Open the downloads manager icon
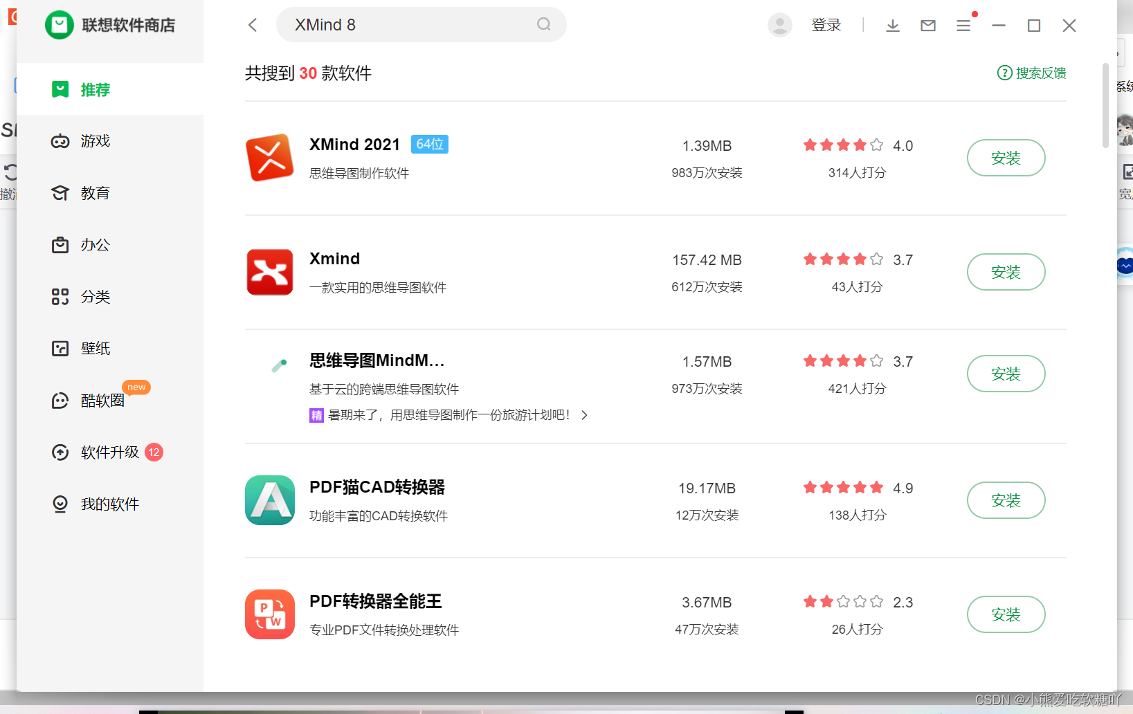Image resolution: width=1133 pixels, height=714 pixels. pos(893,26)
